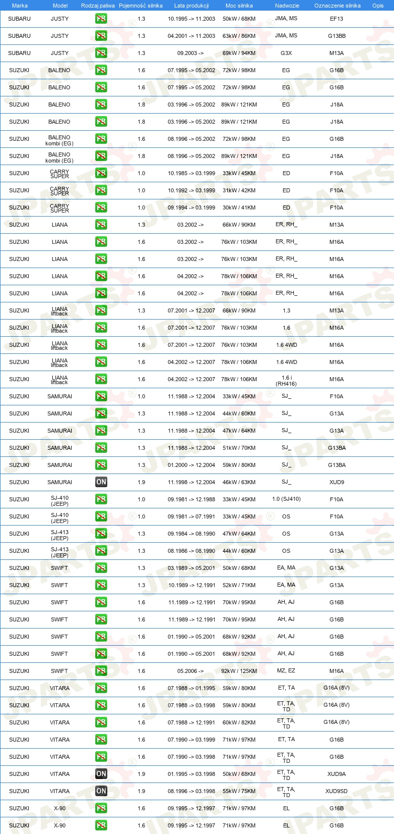Click the '46kW / 63KM' power cell
This screenshot has width=394, height=834.
pos(239,482)
